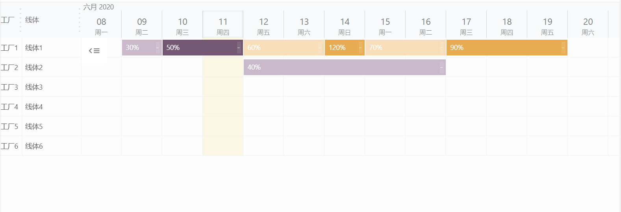Screen dimensions: 621x212
Task: Click the date 14 周日 header
Action: (x=345, y=26)
